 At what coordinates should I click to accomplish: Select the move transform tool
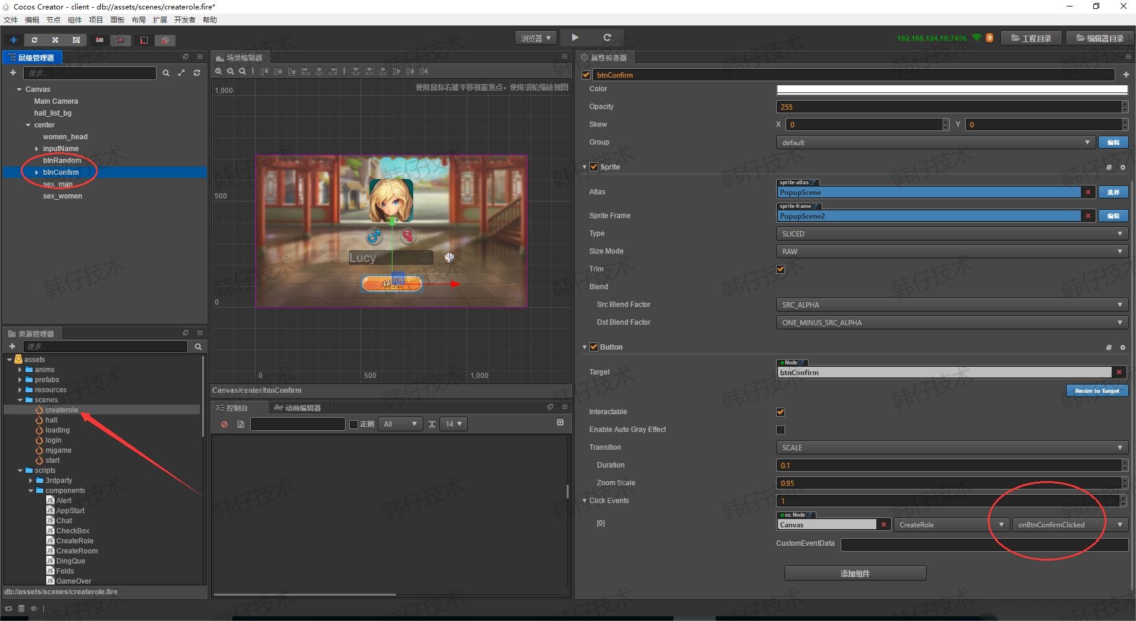coord(14,40)
